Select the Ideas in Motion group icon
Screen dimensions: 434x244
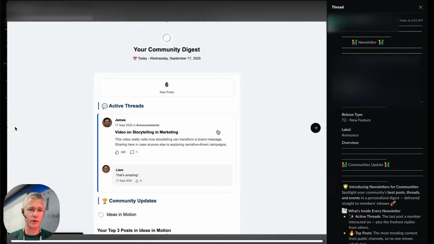click(x=101, y=215)
